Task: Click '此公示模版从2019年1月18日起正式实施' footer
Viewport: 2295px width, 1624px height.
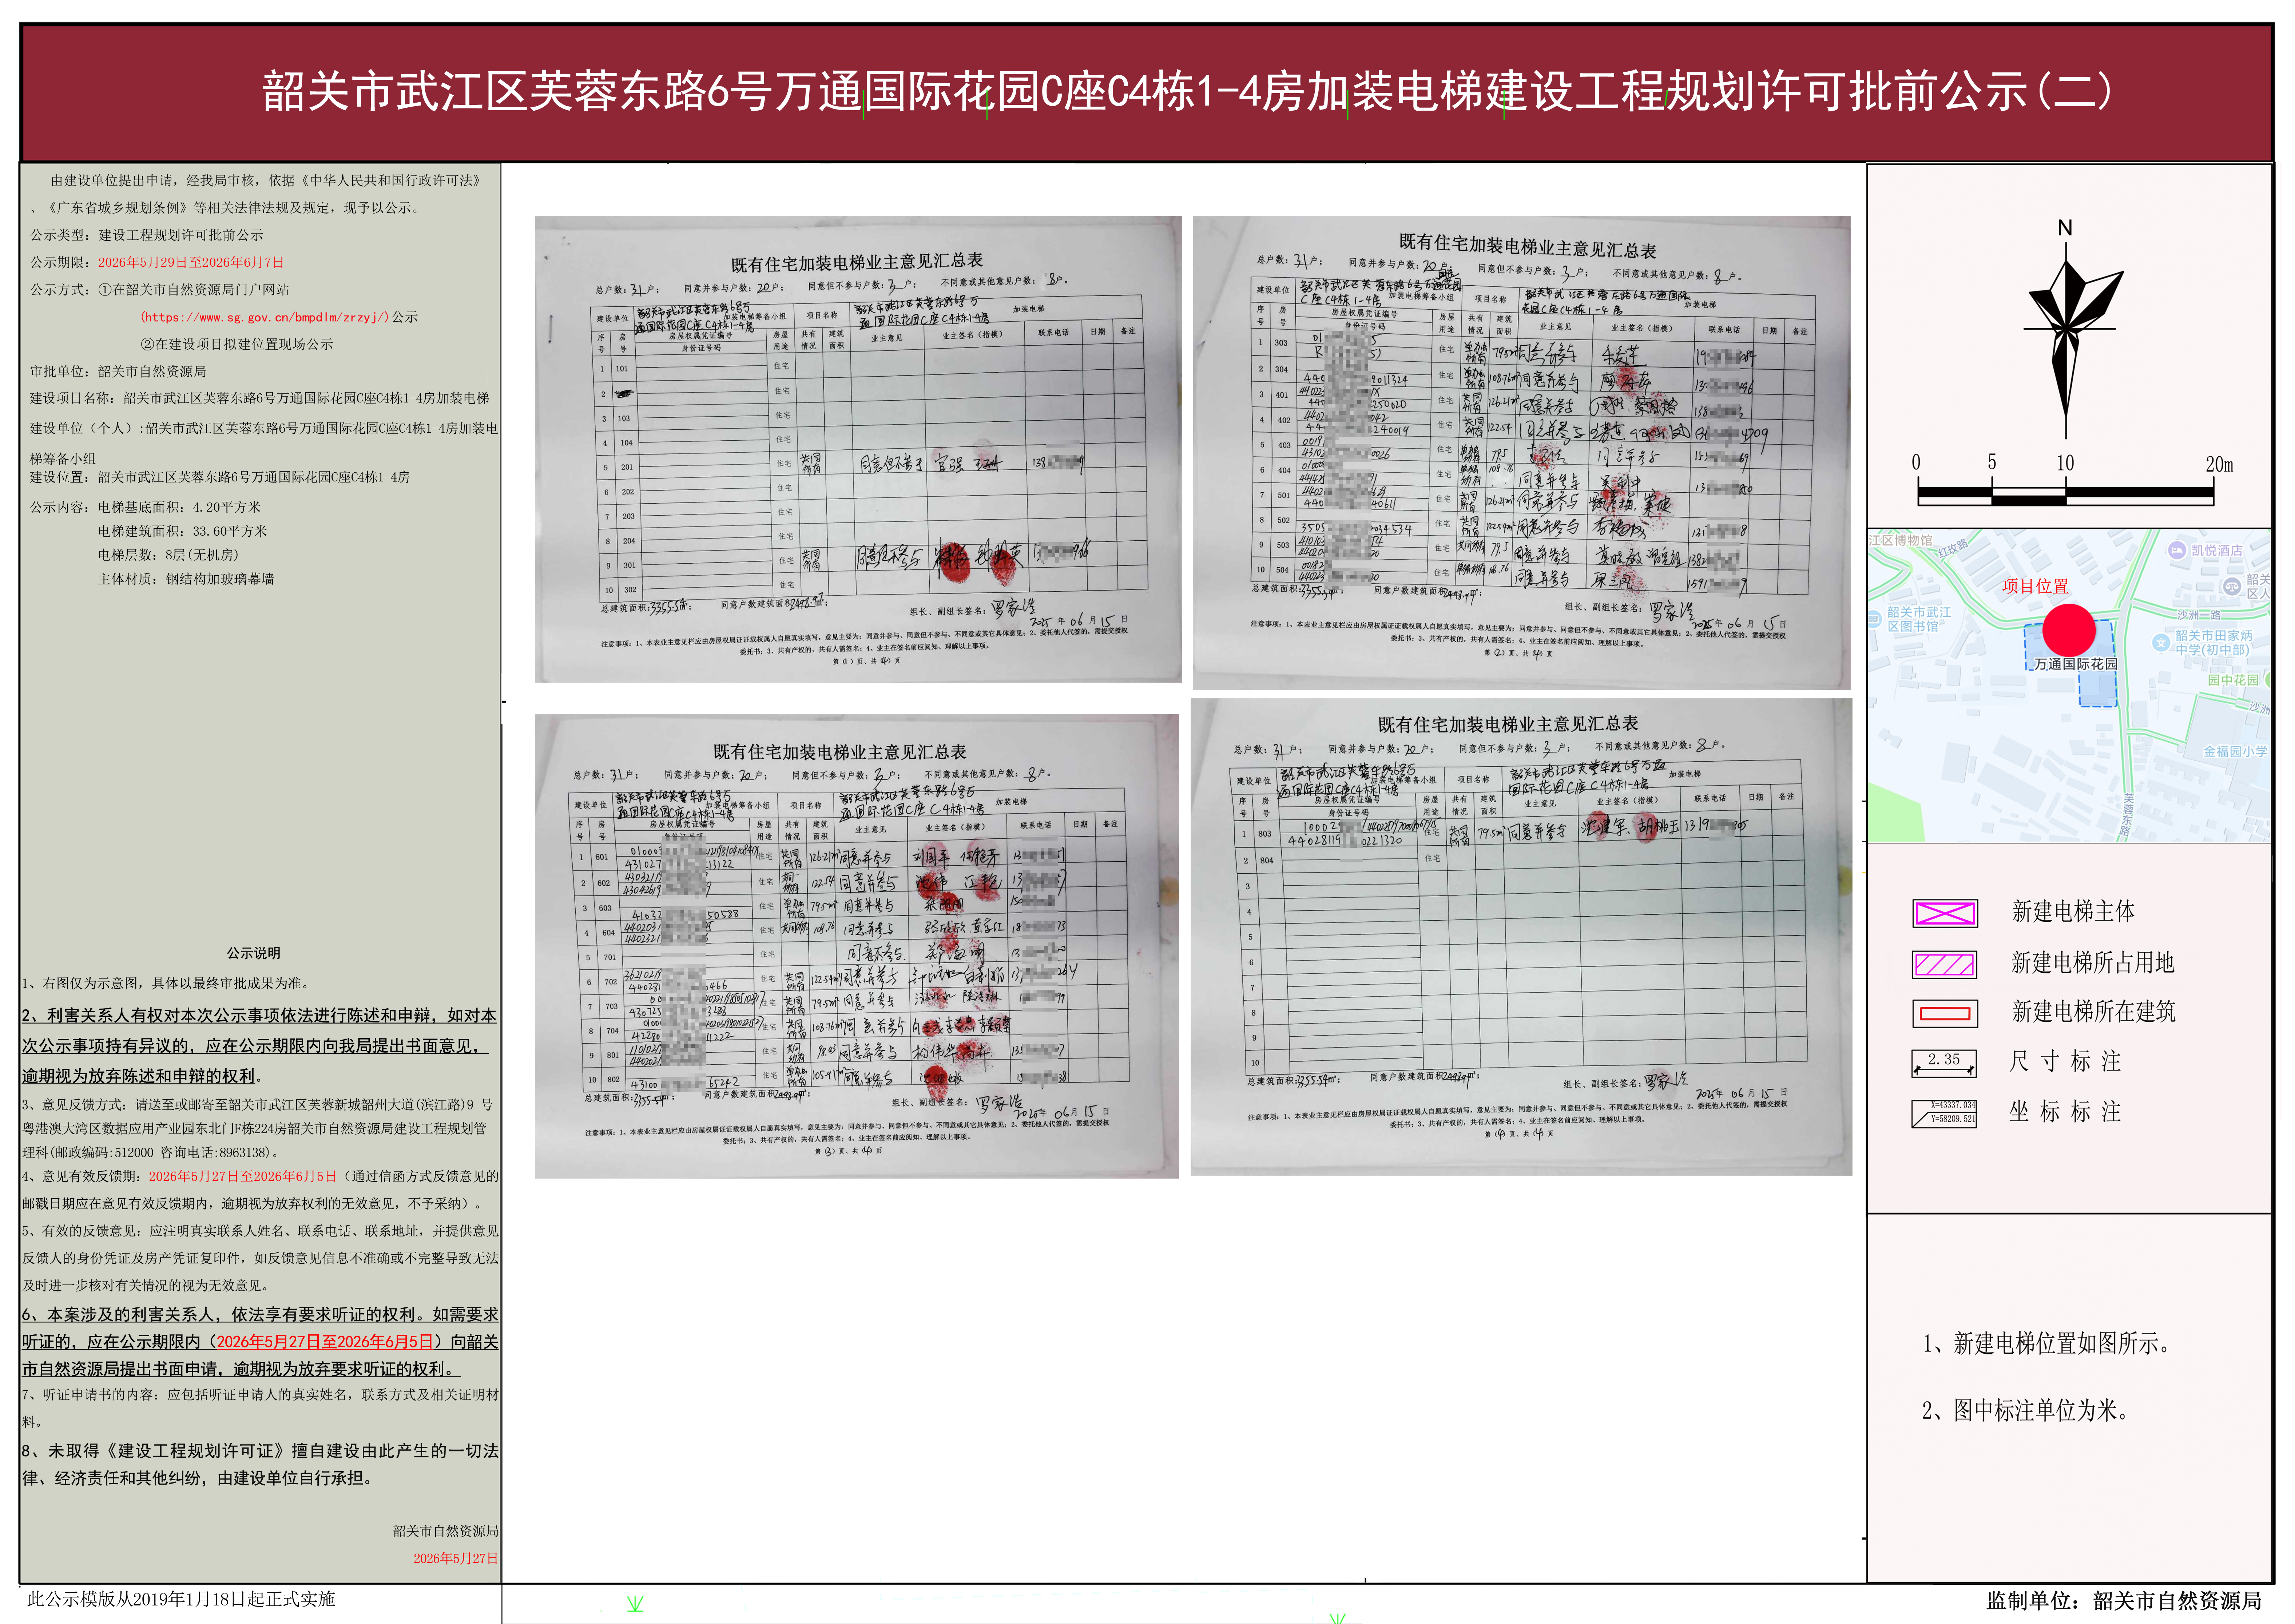Action: point(180,1599)
